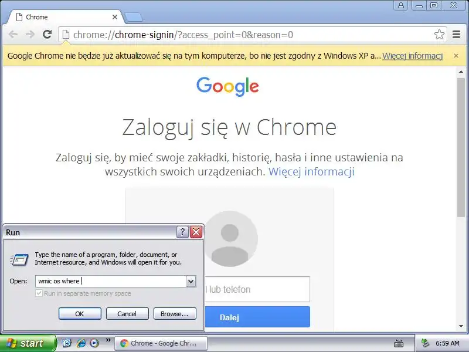Click Cancel in the Run dialog
469x352 pixels.
coord(127,314)
